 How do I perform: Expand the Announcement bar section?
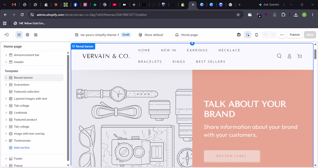point(6,55)
